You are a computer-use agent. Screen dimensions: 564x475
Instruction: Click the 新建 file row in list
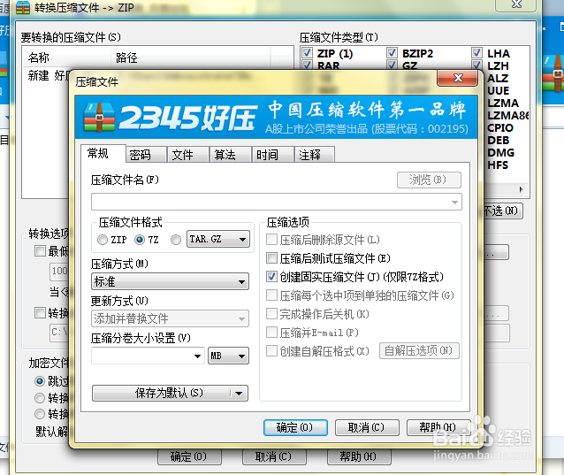tap(47, 75)
